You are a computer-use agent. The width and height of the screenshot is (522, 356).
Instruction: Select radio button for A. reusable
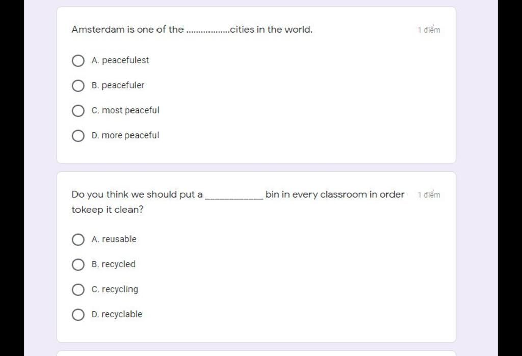pos(78,239)
